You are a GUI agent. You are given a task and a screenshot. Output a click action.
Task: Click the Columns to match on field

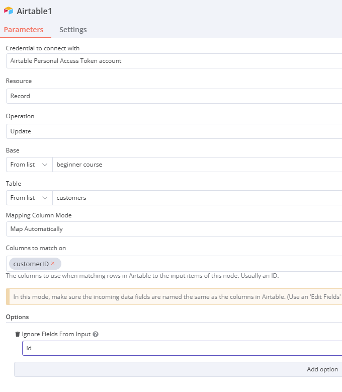174,264
